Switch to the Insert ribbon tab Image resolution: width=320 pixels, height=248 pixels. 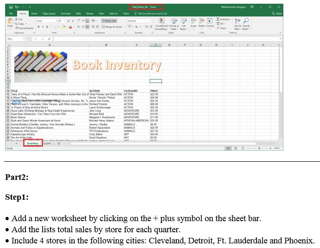[34, 13]
